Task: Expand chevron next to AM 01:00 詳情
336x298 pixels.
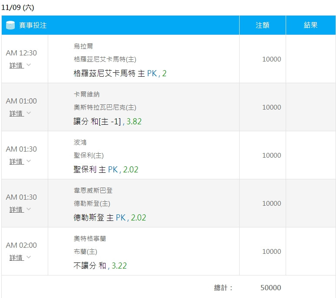Action: [29, 113]
